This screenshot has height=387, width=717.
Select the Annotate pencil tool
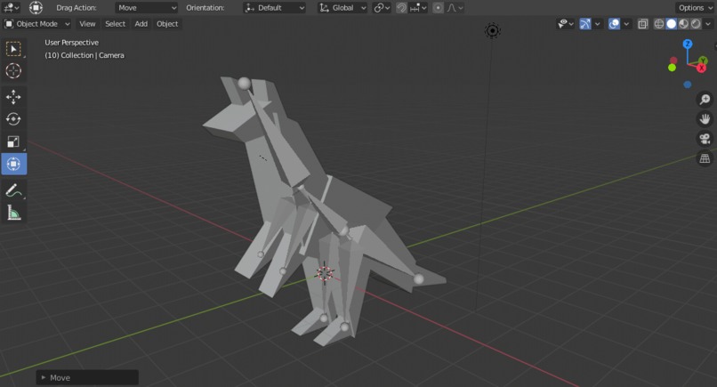pos(13,190)
